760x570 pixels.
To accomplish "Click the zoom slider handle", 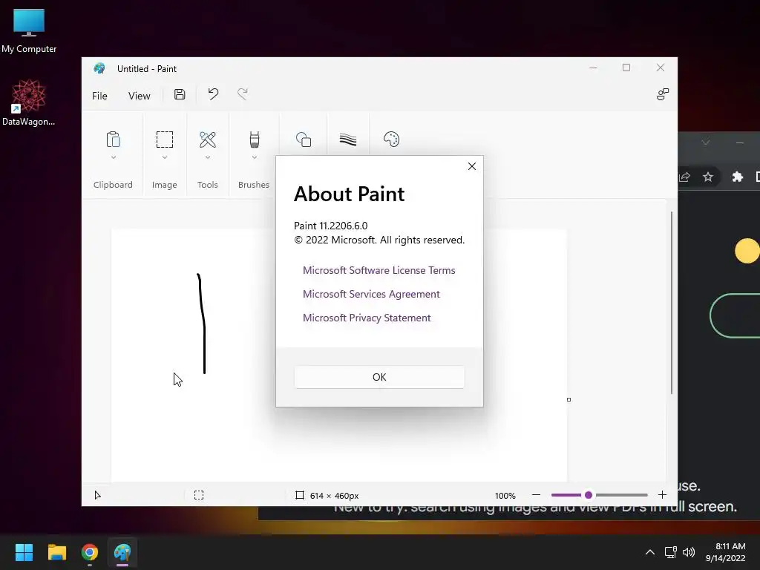I will point(589,495).
